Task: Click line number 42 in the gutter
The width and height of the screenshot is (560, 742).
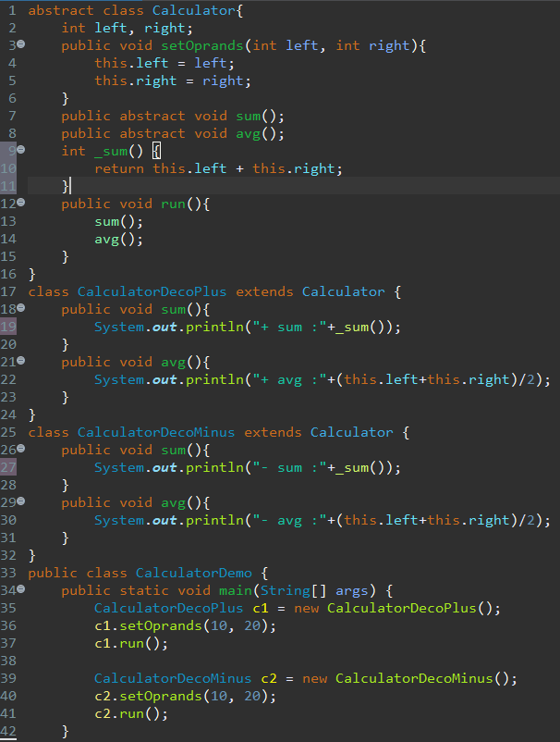Action: tap(8, 731)
